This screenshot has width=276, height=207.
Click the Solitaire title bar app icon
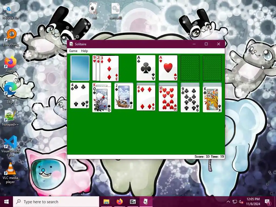click(71, 44)
